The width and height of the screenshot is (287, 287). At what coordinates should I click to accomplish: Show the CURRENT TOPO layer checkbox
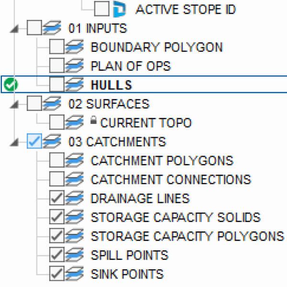[57, 122]
